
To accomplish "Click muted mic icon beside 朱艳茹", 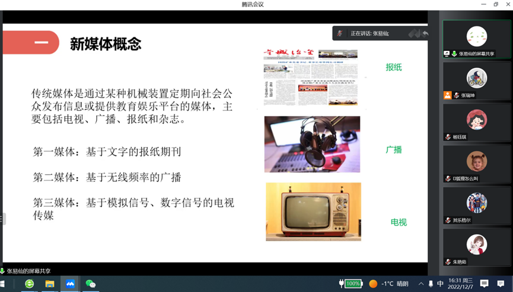I will (448, 262).
